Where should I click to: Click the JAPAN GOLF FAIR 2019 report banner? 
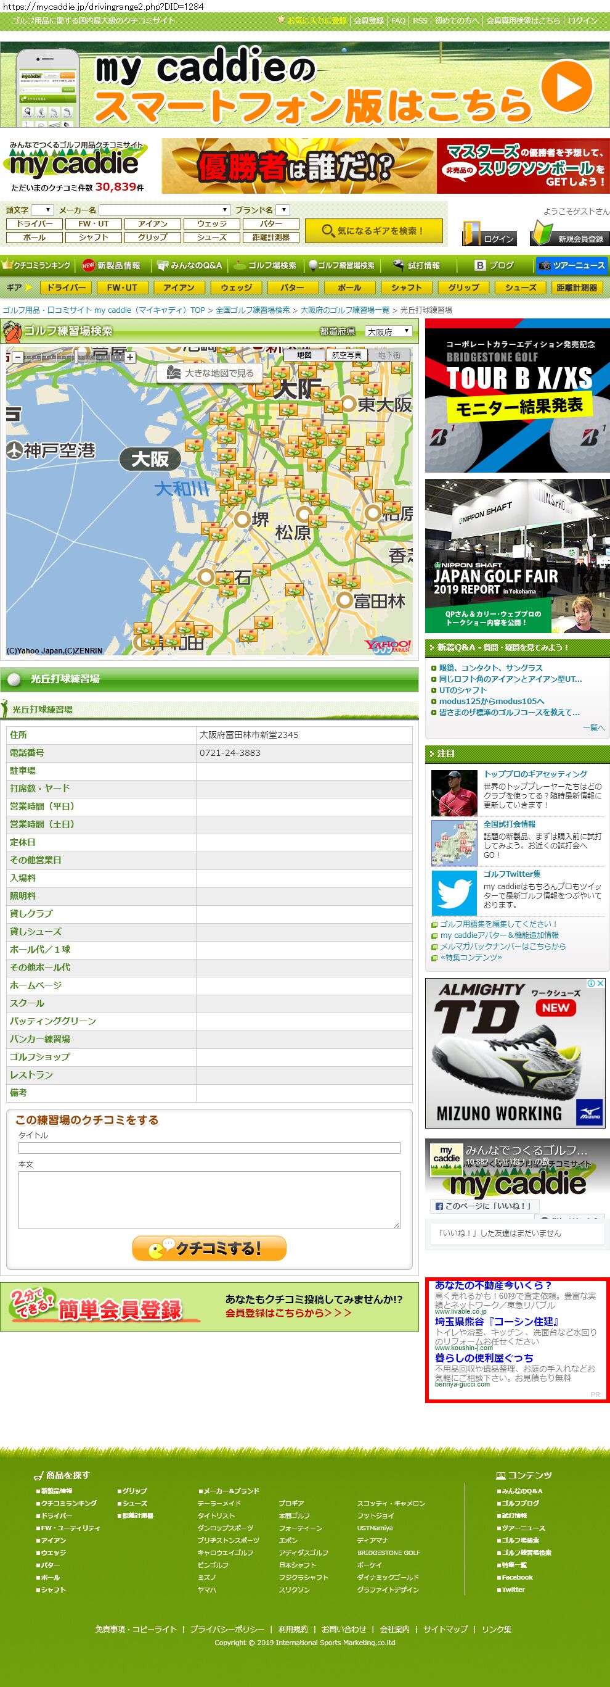click(x=517, y=556)
